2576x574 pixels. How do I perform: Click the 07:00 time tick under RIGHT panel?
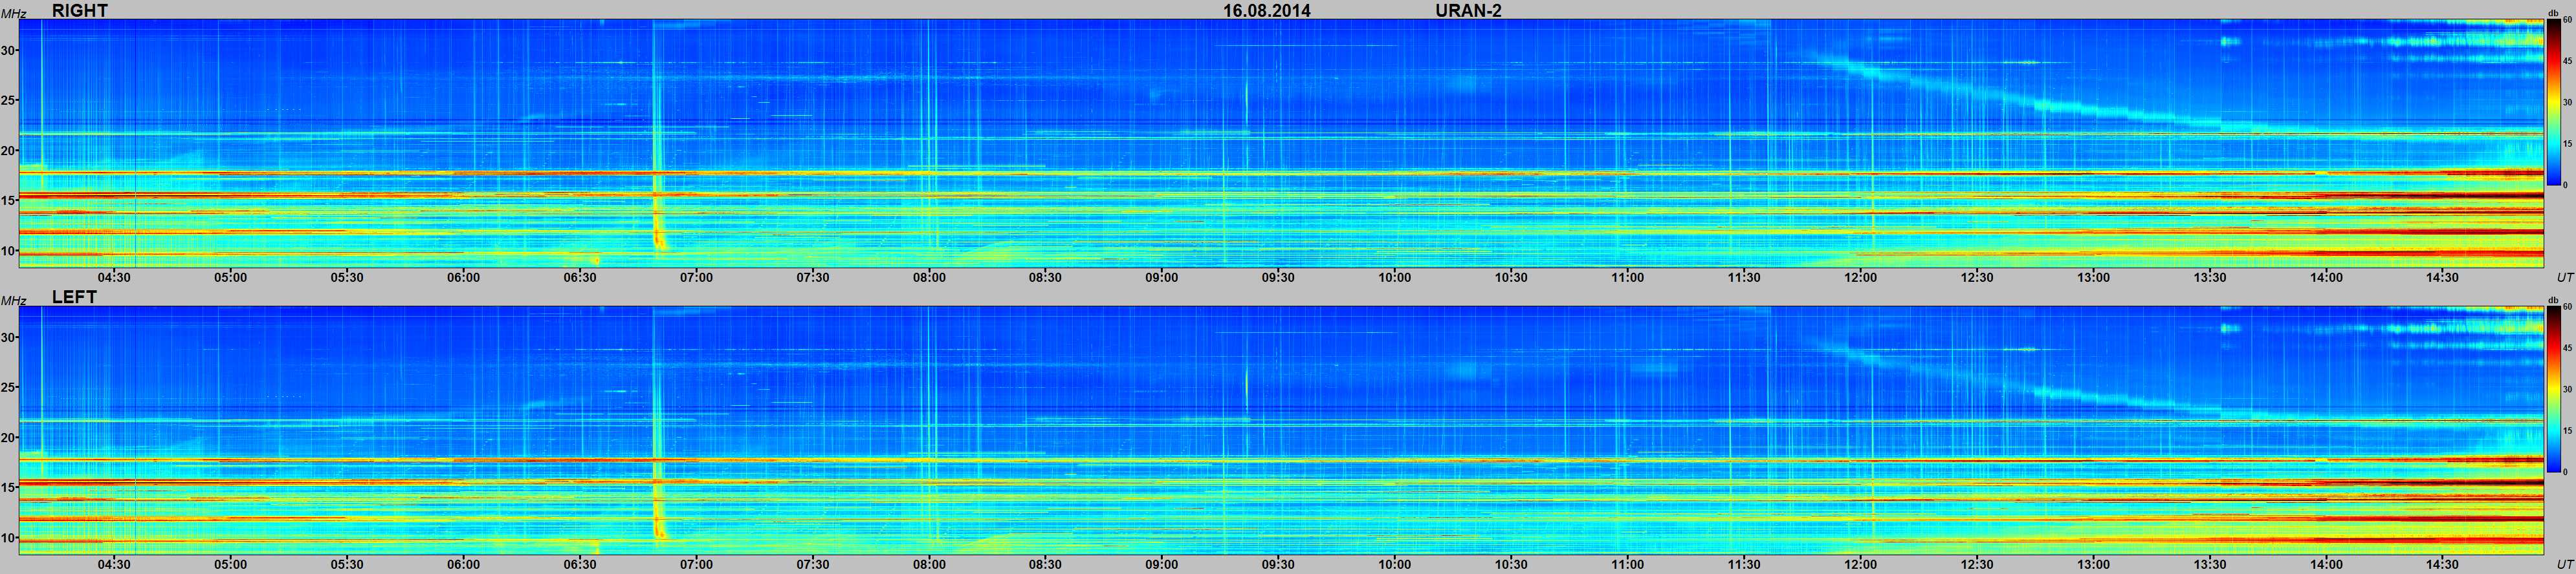(696, 277)
